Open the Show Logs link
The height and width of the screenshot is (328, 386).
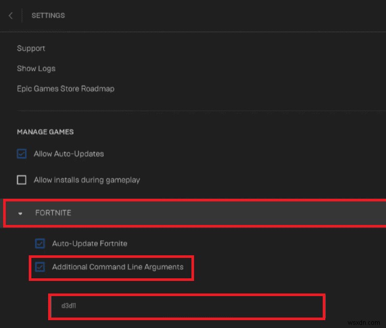point(36,69)
